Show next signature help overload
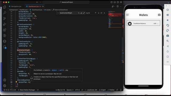This screenshot has width=171, height=96. (x=32, y=80)
